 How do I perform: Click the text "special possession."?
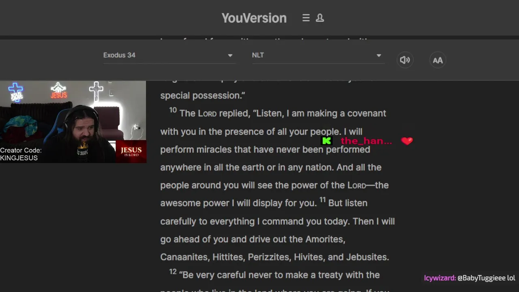click(203, 96)
